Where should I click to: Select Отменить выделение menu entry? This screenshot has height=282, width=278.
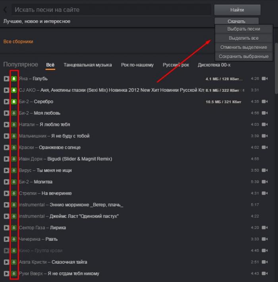[243, 47]
